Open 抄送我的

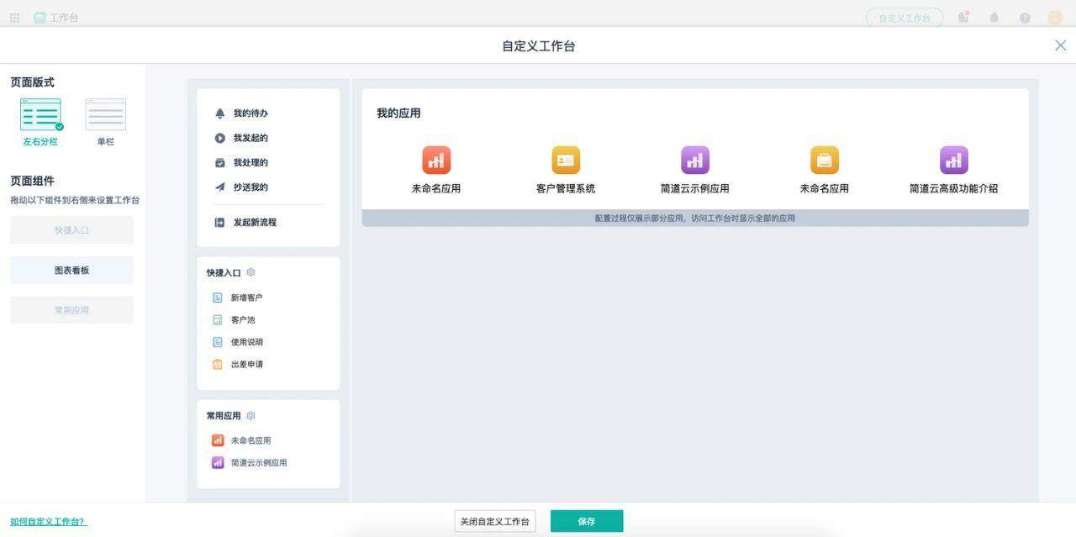[x=251, y=187]
